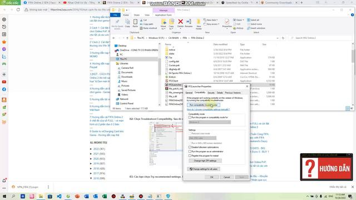The width and height of the screenshot is (356, 200).
Task: Click the browser sidebar history clock icon
Action: (x=4, y=27)
